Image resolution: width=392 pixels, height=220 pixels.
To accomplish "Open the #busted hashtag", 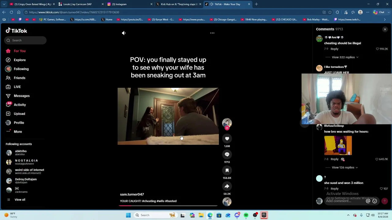I will click(171, 201).
